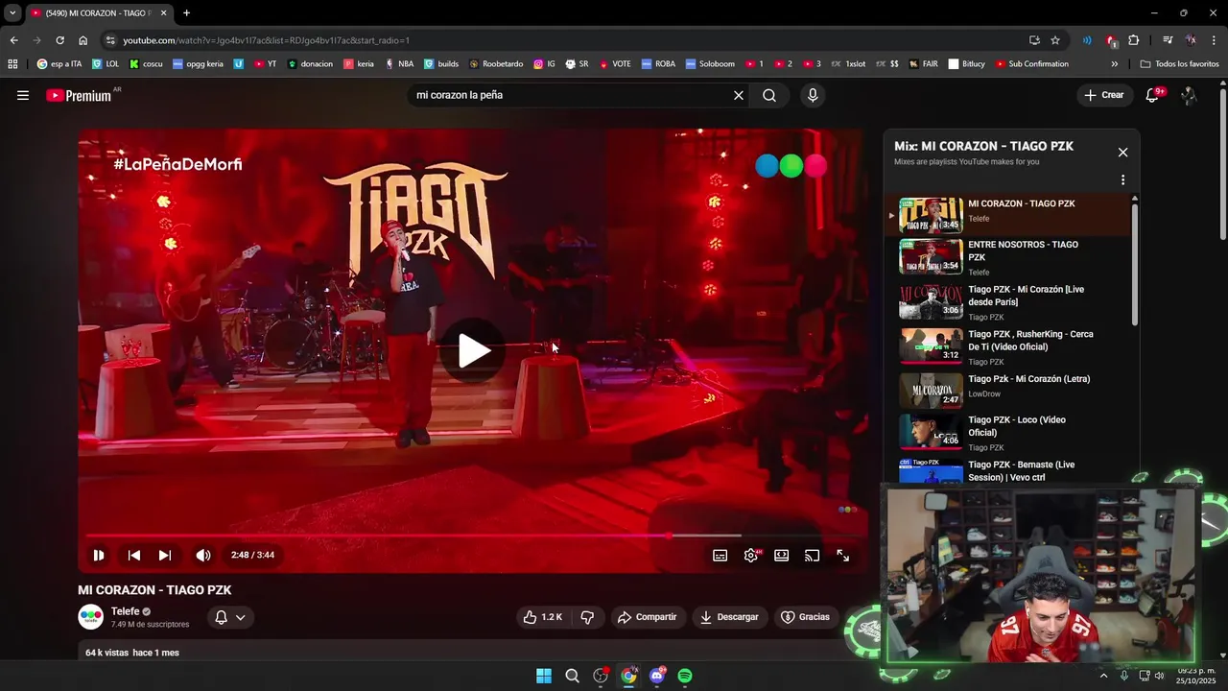
Task: Open the subscription notification bell dropdown
Action: pos(230,617)
